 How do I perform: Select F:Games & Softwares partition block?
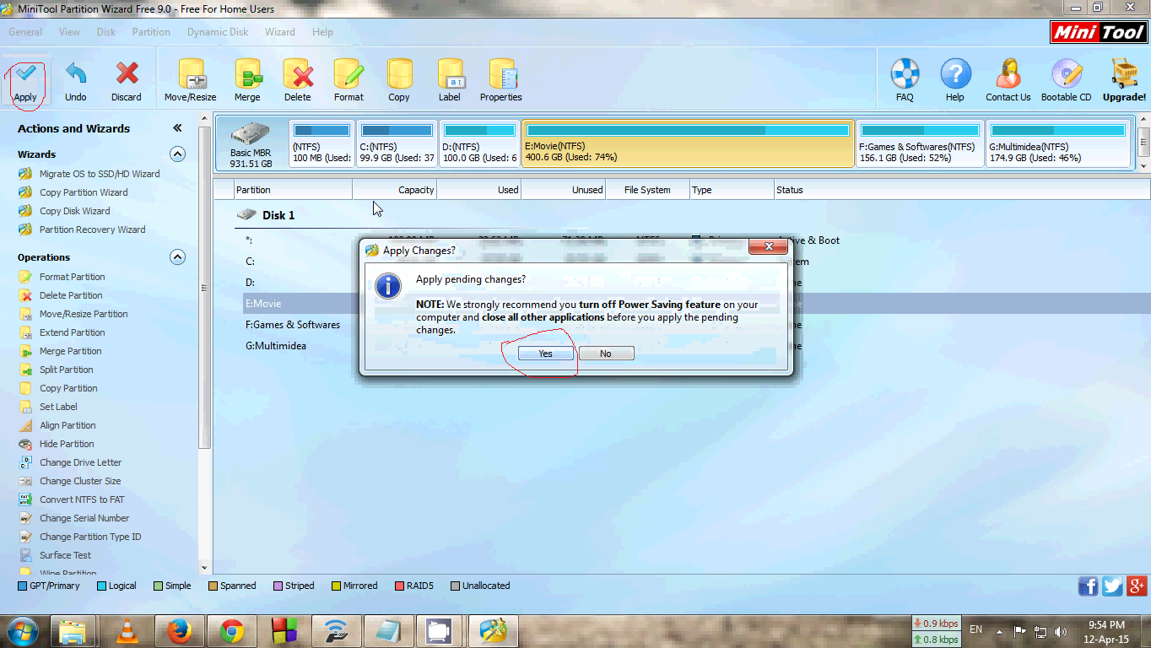920,143
